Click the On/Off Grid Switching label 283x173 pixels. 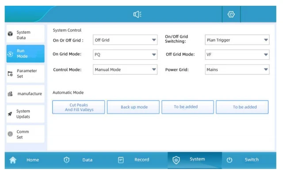(176, 39)
